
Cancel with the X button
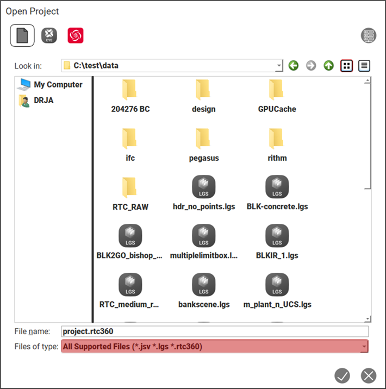click(369, 375)
